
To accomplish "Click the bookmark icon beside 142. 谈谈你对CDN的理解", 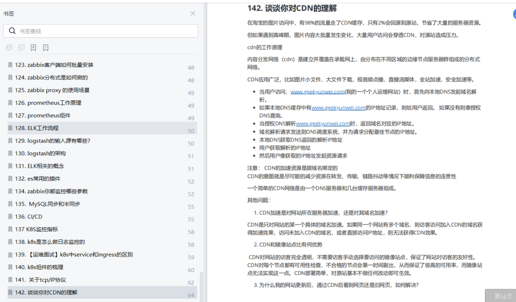I will tap(10, 292).
